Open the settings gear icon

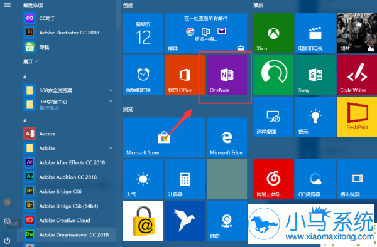(7, 221)
